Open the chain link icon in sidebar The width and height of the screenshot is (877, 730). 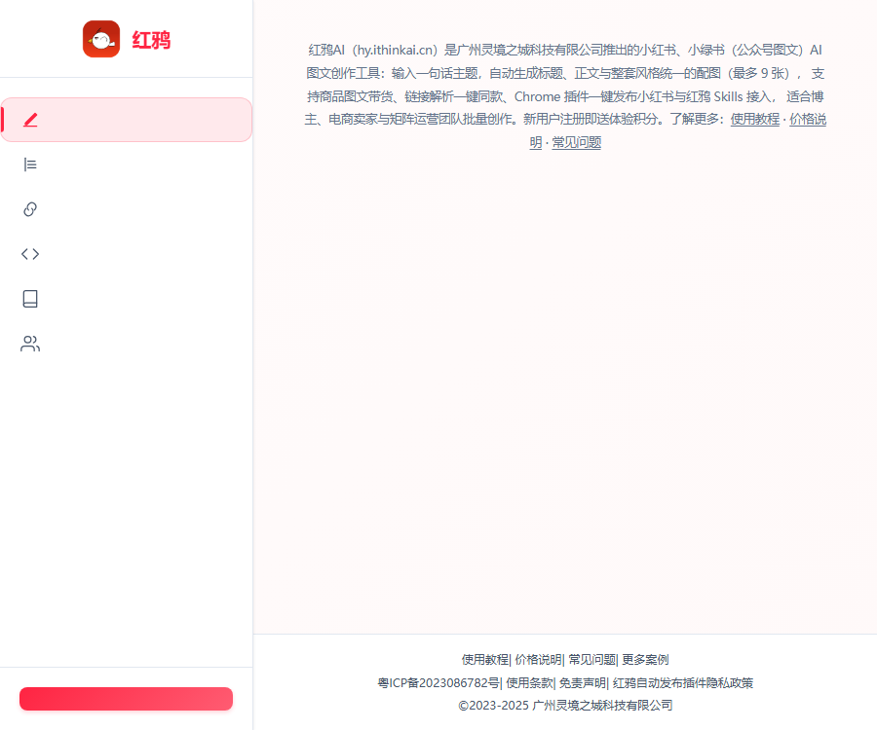30,209
